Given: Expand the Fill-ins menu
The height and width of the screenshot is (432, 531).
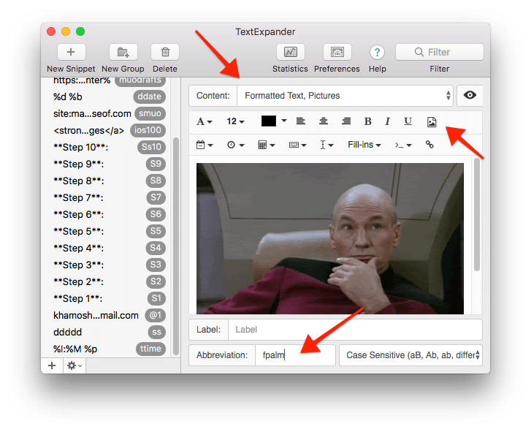Looking at the screenshot, I should (x=364, y=145).
